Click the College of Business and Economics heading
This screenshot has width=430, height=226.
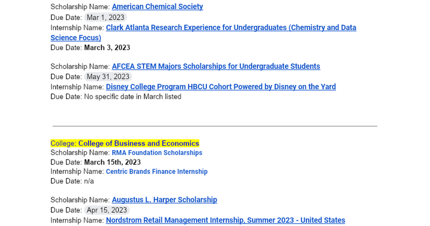pyautogui.click(x=139, y=143)
